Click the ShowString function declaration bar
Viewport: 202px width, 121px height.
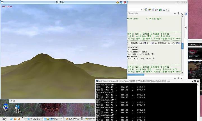(154, 43)
